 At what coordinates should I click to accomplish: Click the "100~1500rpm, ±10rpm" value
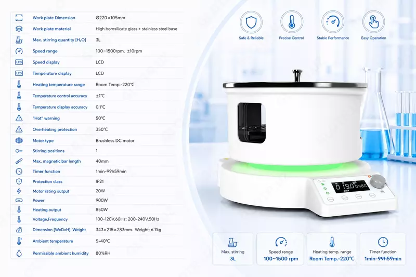119,51
